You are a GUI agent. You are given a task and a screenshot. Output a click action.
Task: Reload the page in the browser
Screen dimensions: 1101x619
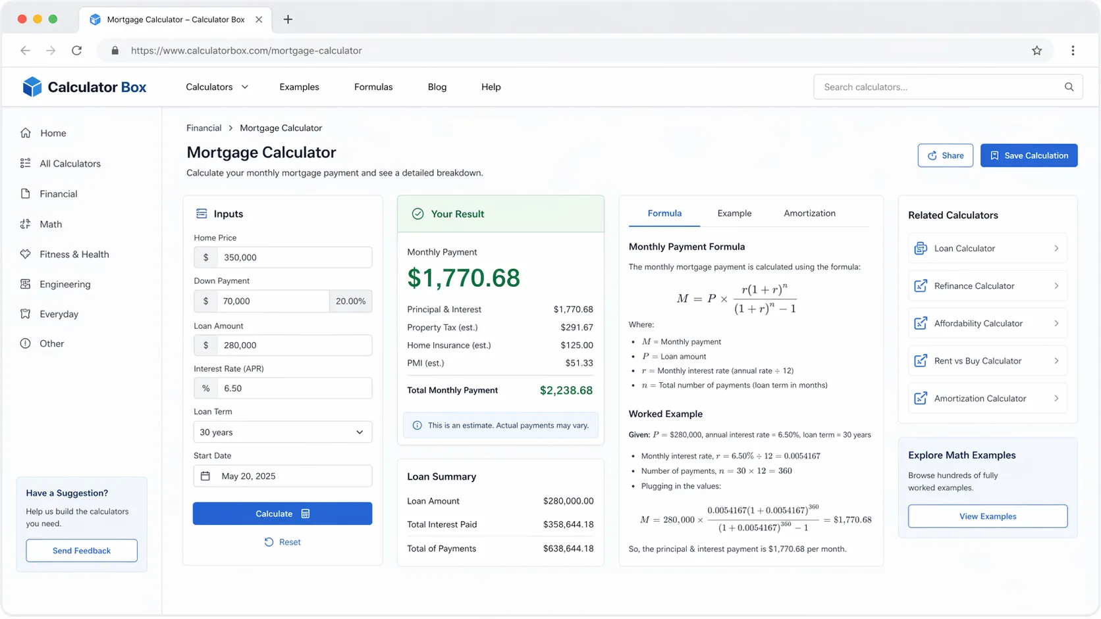pyautogui.click(x=77, y=51)
